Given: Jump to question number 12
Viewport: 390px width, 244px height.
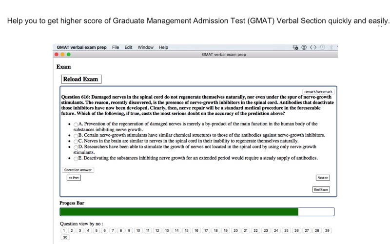Looking at the screenshot, I should click(157, 230).
